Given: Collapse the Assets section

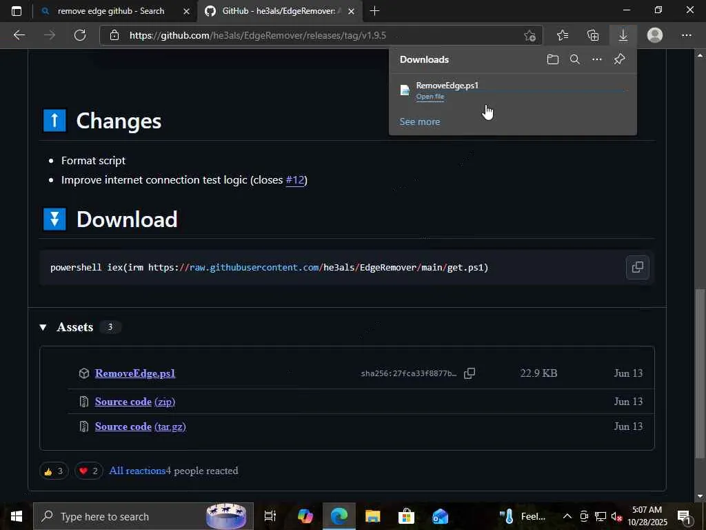Looking at the screenshot, I should (43, 327).
